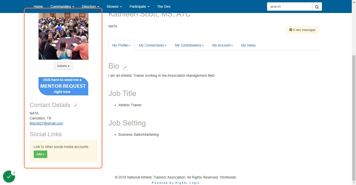The width and height of the screenshot is (356, 185).
Task: Edit Bio with the pencil icon
Action: pos(125,67)
